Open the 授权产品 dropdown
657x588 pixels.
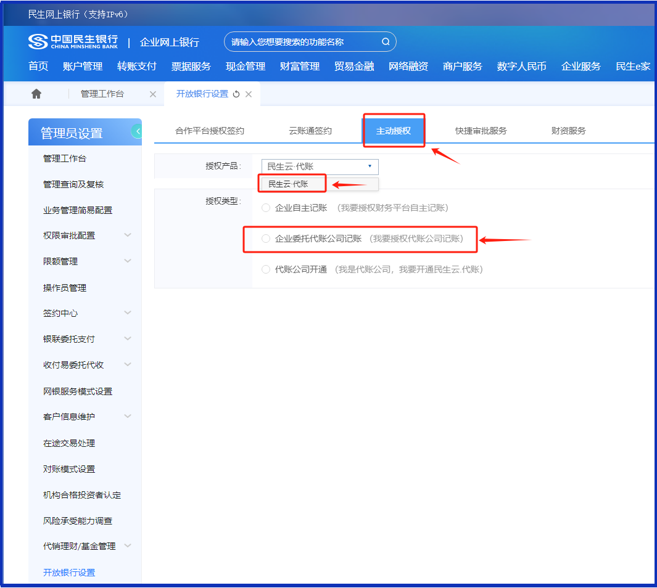pyautogui.click(x=320, y=166)
